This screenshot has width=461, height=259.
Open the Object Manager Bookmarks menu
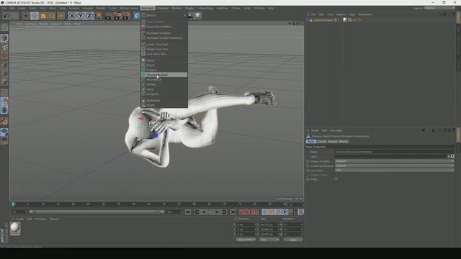tap(365, 14)
